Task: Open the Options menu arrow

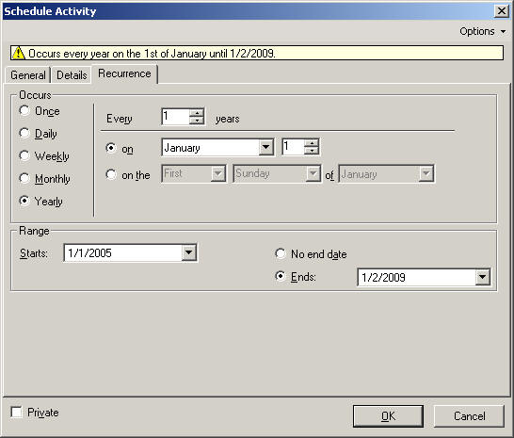Action: (x=503, y=31)
